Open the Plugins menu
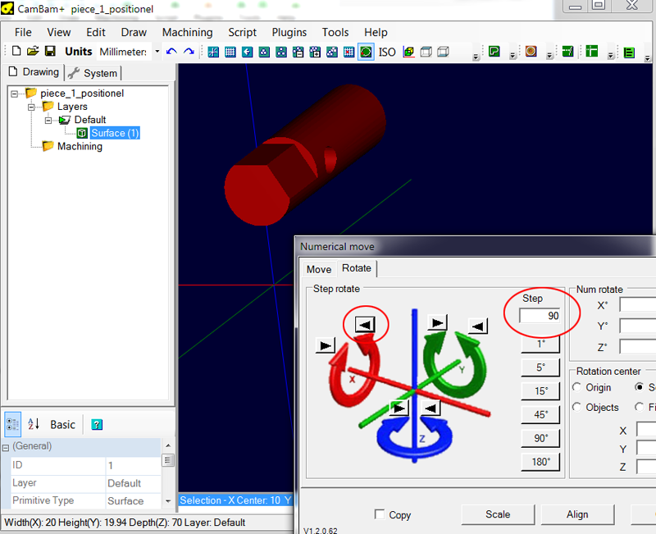 pyautogui.click(x=289, y=32)
